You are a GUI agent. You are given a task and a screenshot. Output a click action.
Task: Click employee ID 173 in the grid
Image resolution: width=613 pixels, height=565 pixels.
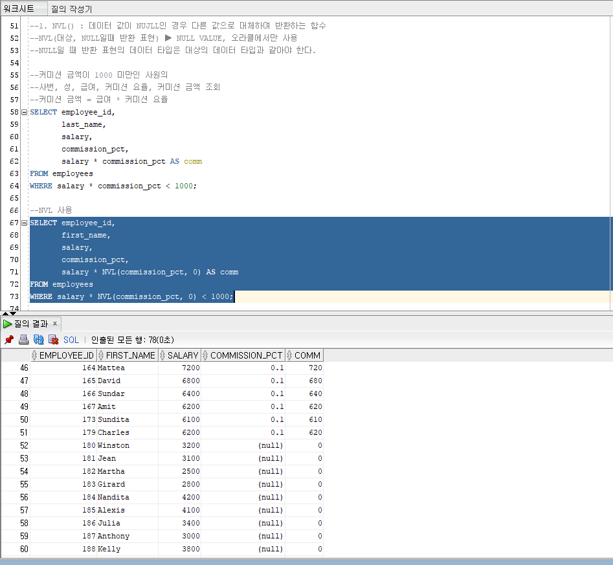click(x=63, y=419)
